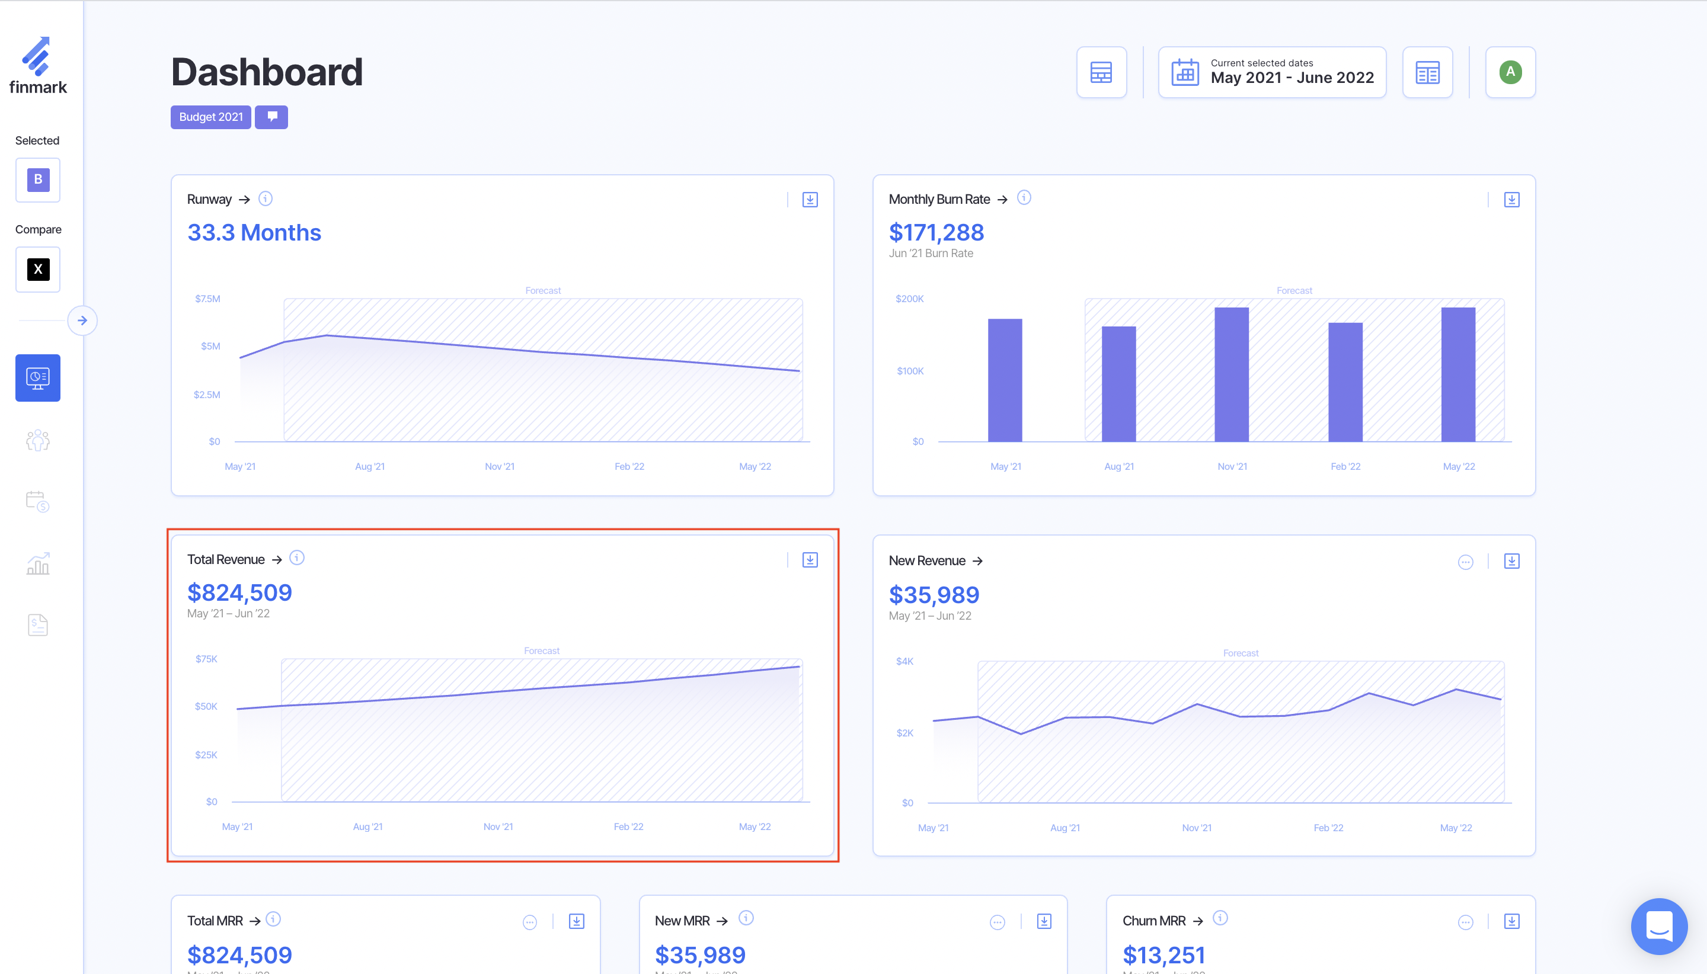Remove the compare scenario X box
Viewport: 1707px width, 974px height.
pos(37,269)
